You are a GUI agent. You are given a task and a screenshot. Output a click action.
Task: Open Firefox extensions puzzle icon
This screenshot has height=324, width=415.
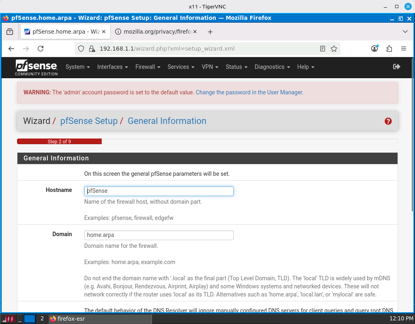coord(389,49)
